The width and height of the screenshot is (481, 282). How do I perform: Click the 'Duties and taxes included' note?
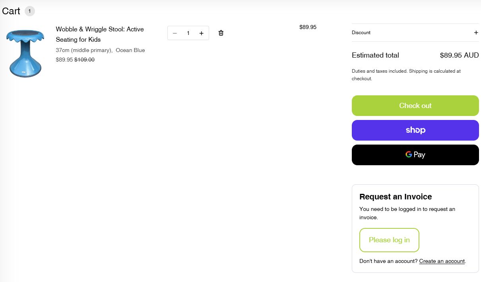point(406,75)
